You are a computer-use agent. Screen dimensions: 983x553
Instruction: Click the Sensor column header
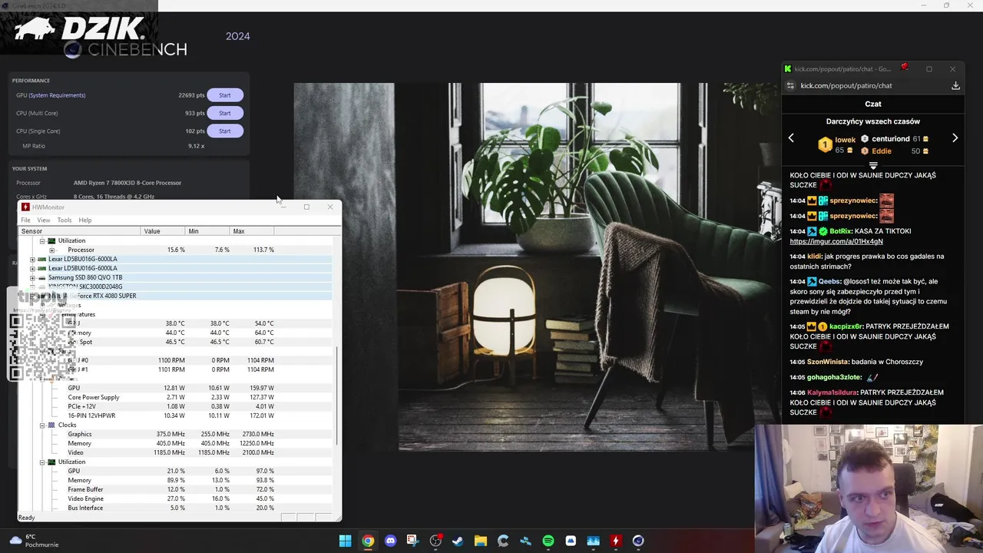80,231
